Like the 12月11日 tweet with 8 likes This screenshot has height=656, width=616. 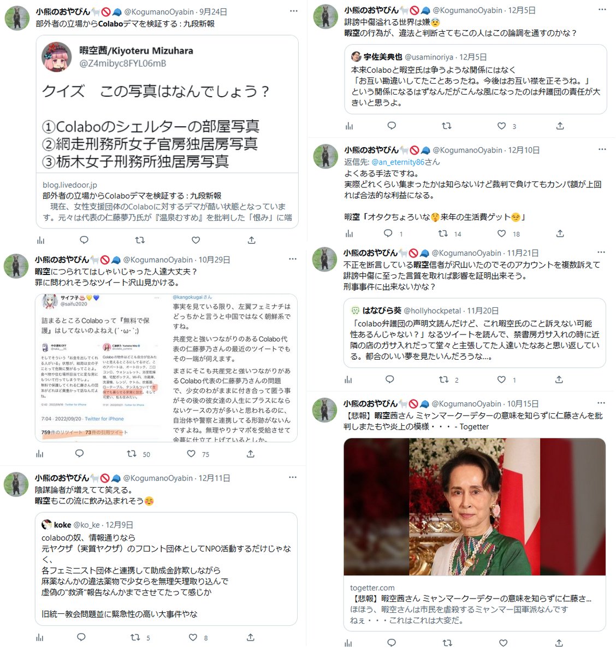coord(193,637)
